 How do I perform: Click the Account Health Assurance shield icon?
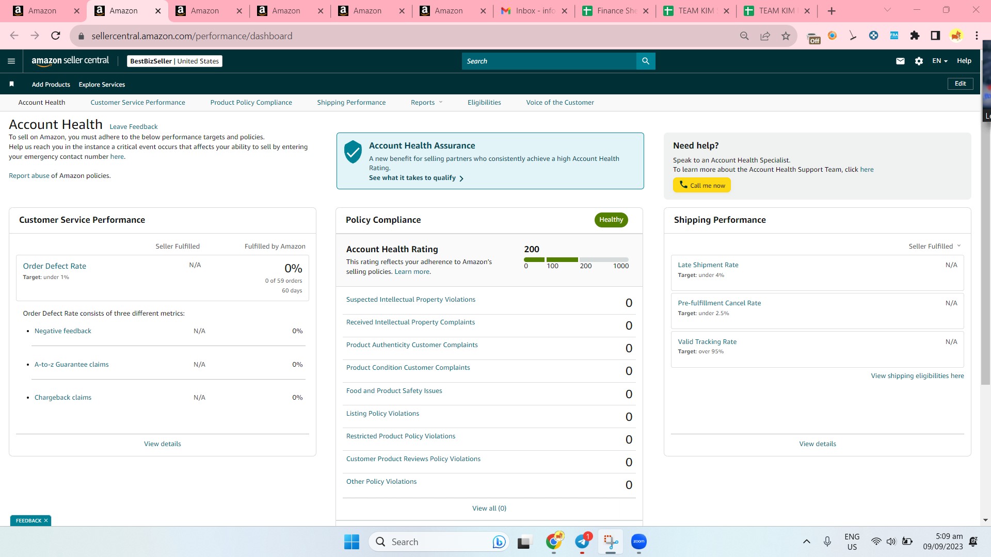click(353, 152)
